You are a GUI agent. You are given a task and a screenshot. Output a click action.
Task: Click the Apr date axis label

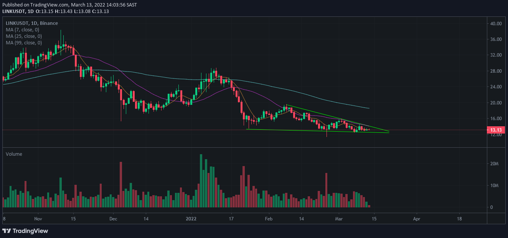[x=417, y=219]
